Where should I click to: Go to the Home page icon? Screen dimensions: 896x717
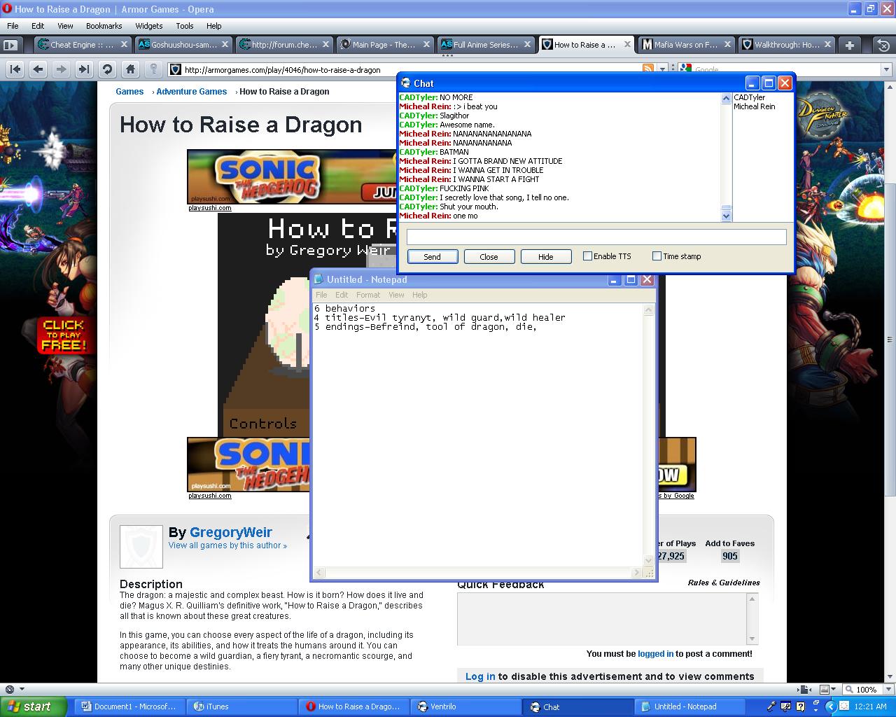pyautogui.click(x=129, y=69)
